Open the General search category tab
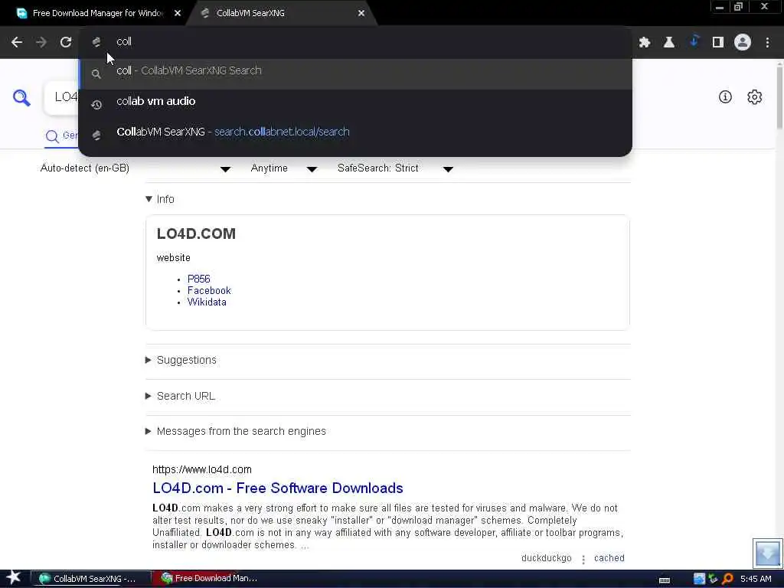Screen dimensions: 784x588 coord(61,136)
